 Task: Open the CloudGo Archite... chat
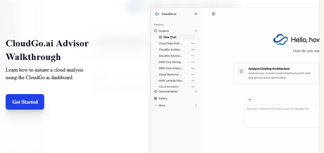point(170,50)
